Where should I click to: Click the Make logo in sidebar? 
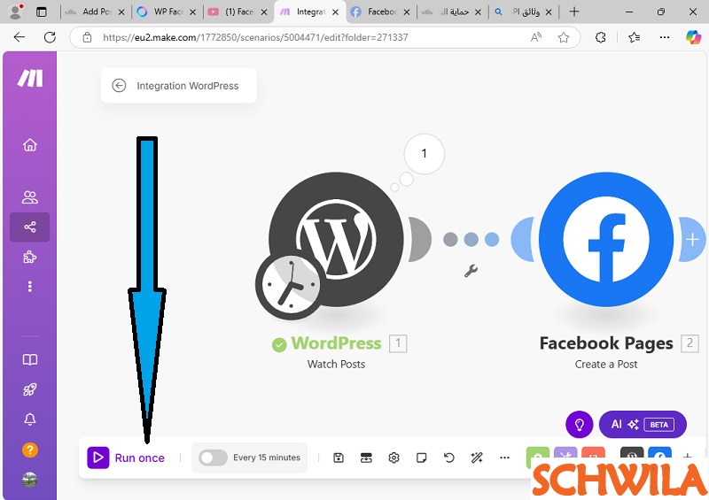point(30,78)
